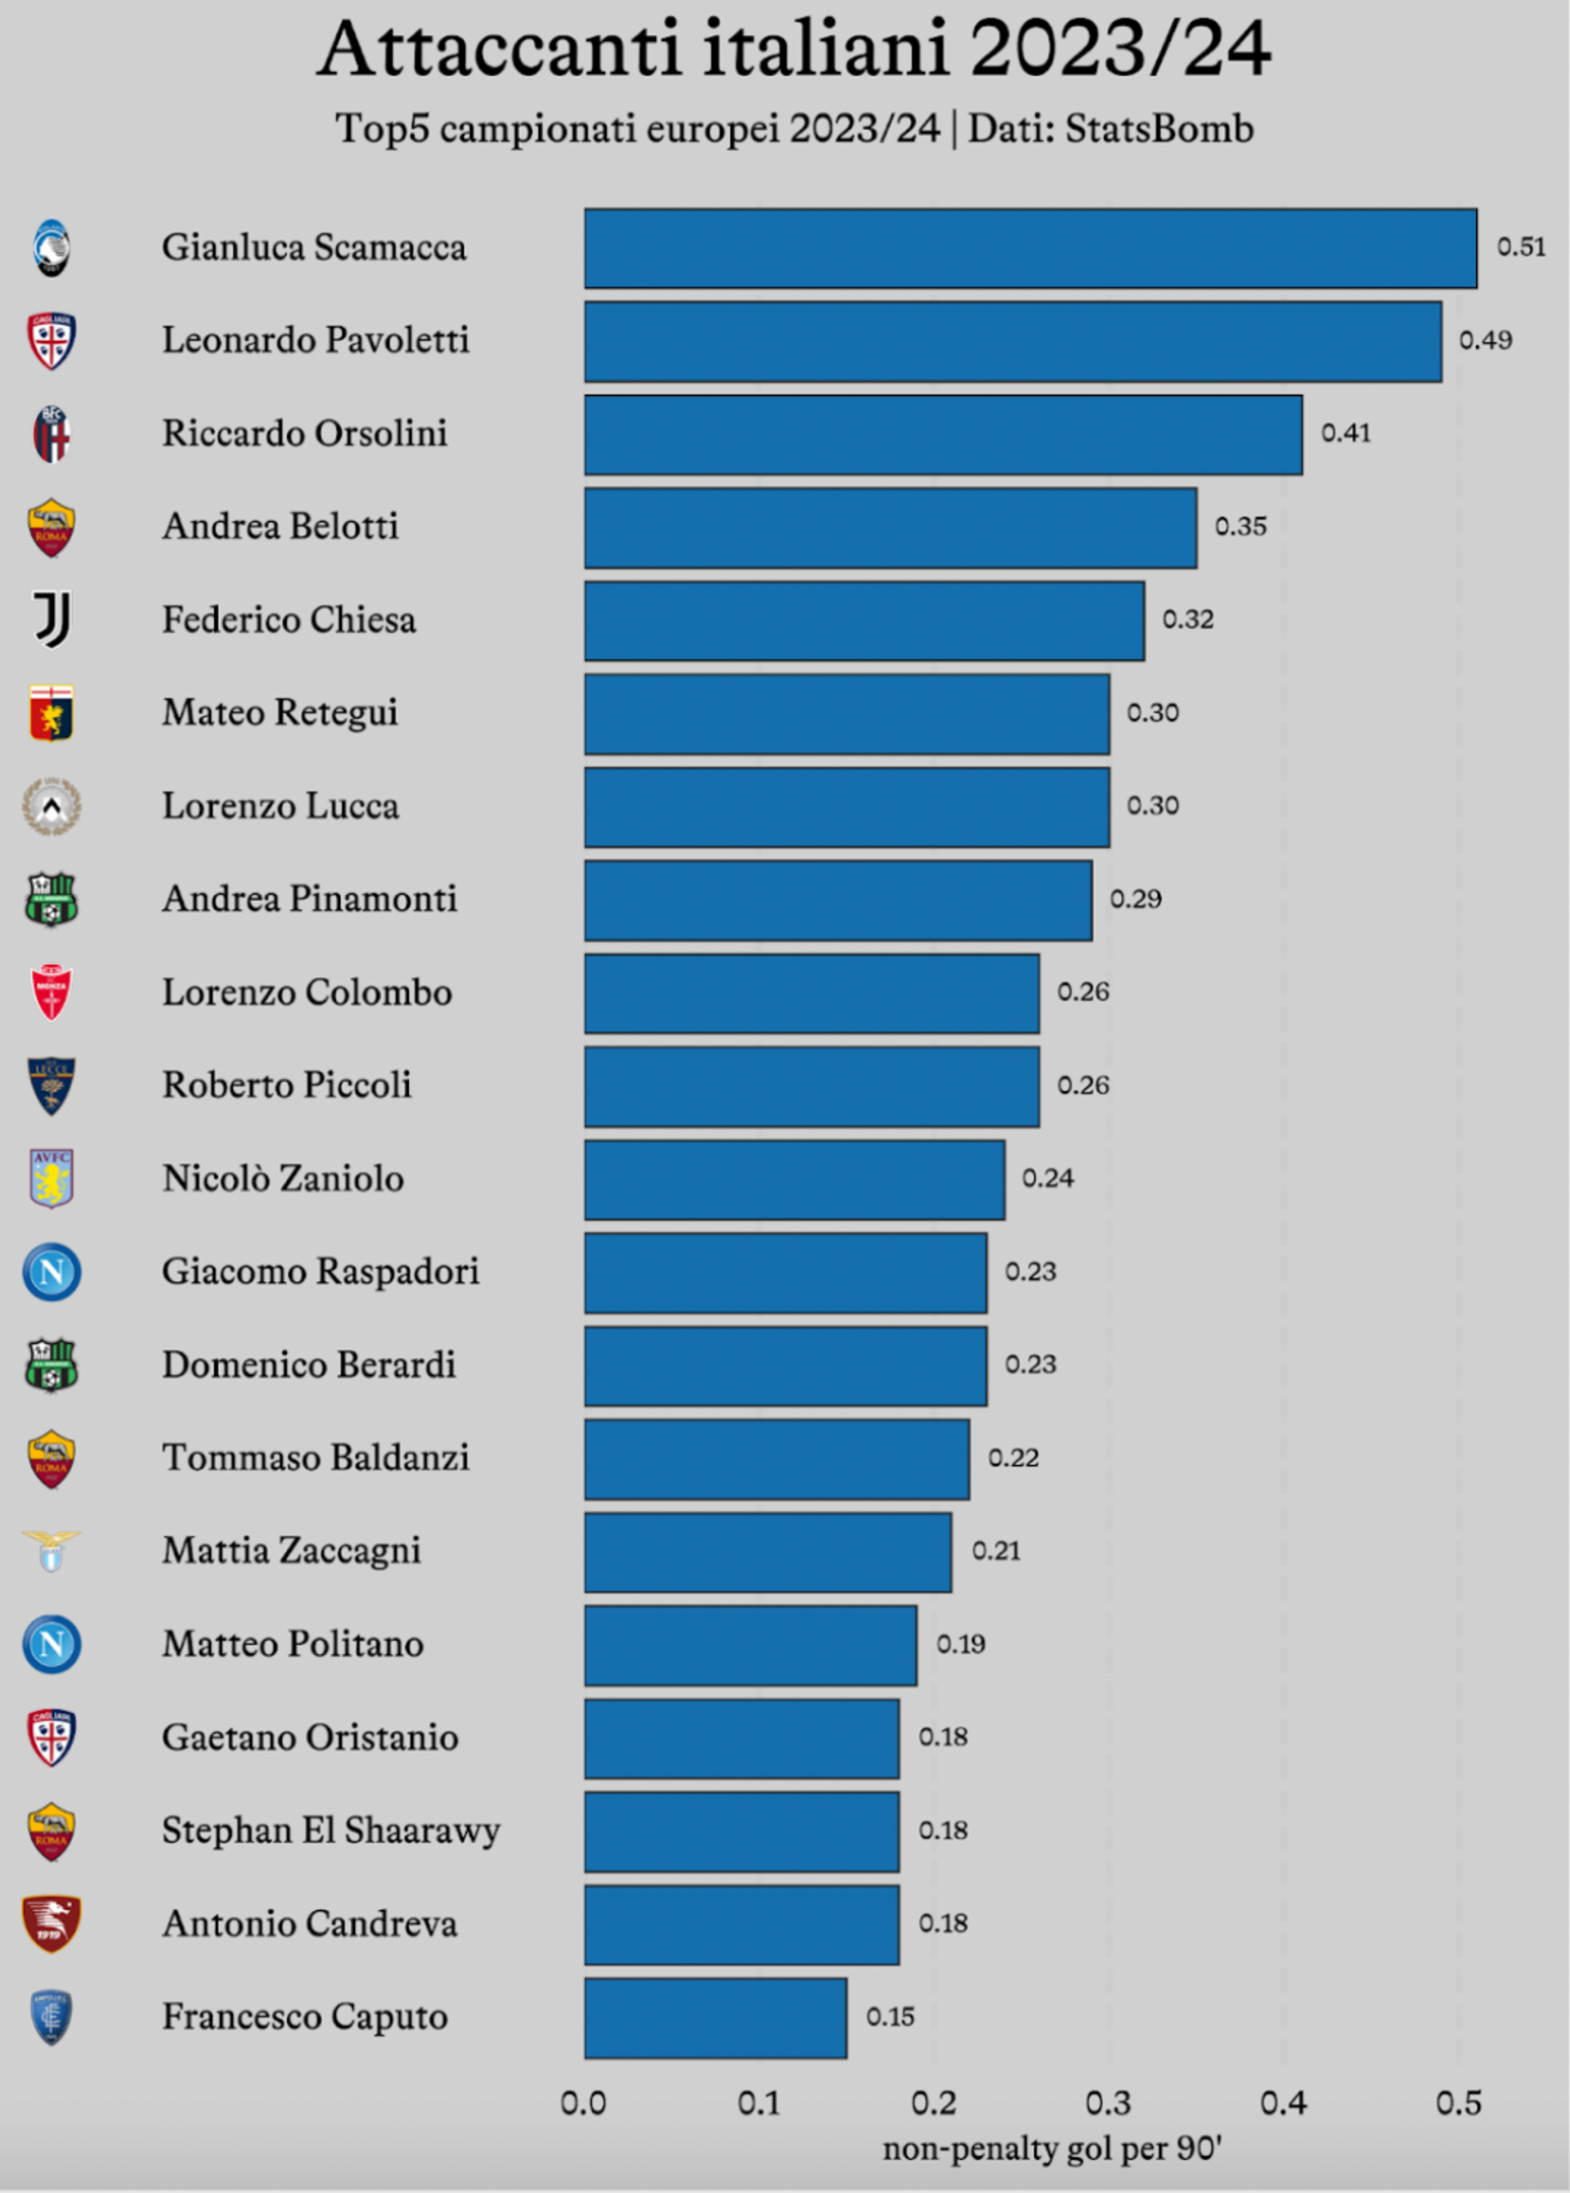Click the player name Leonardo Pavoletti
The width and height of the screenshot is (1570, 2193).
[x=315, y=340]
